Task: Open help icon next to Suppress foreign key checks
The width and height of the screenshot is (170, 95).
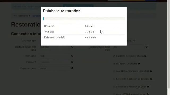Action: [x=145, y=56]
